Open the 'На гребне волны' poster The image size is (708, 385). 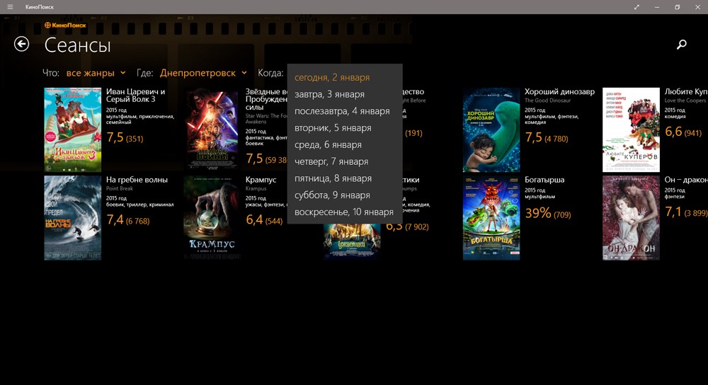pyautogui.click(x=73, y=218)
